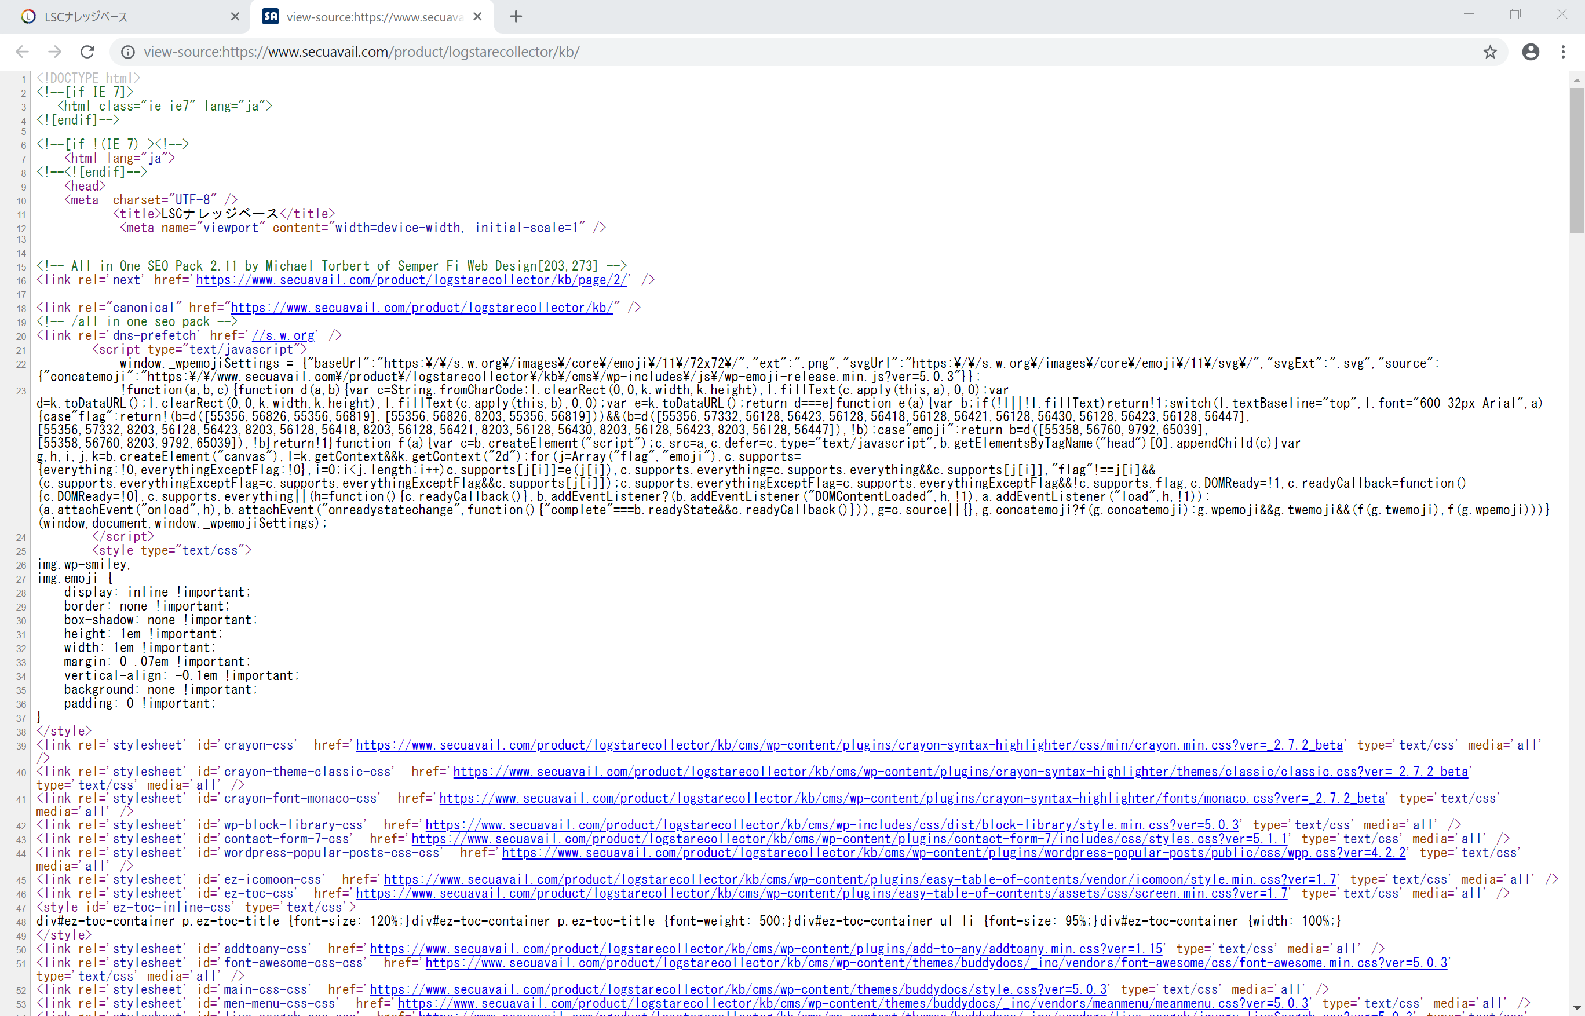Click the 'display: inline !important;' line
The height and width of the screenshot is (1016, 1585).
(x=157, y=593)
